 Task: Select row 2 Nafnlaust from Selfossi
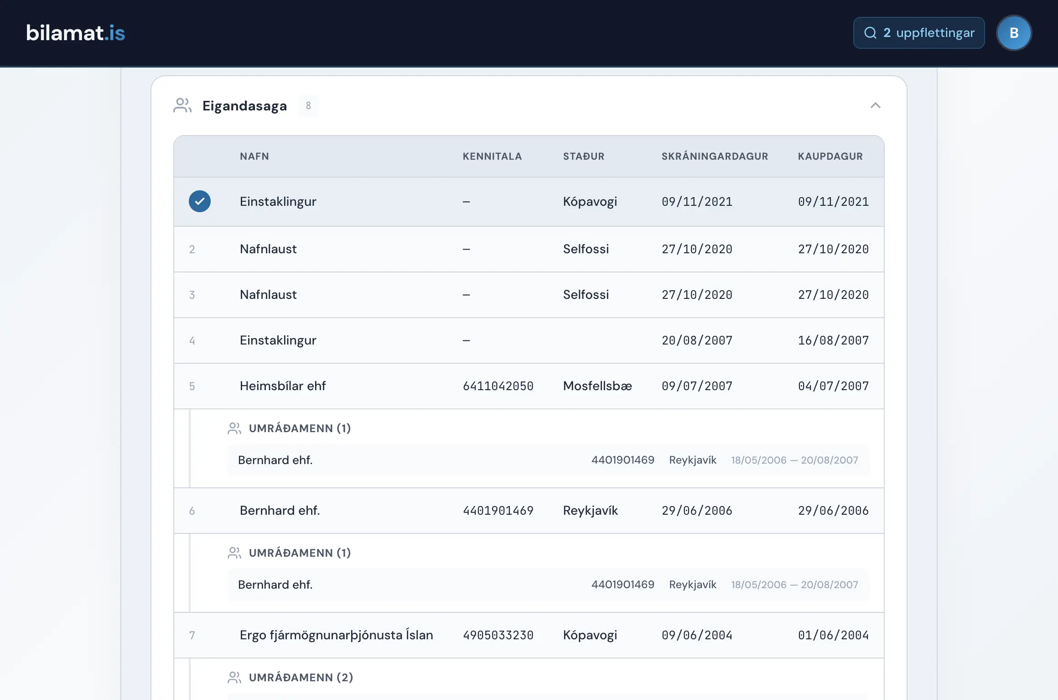(529, 249)
